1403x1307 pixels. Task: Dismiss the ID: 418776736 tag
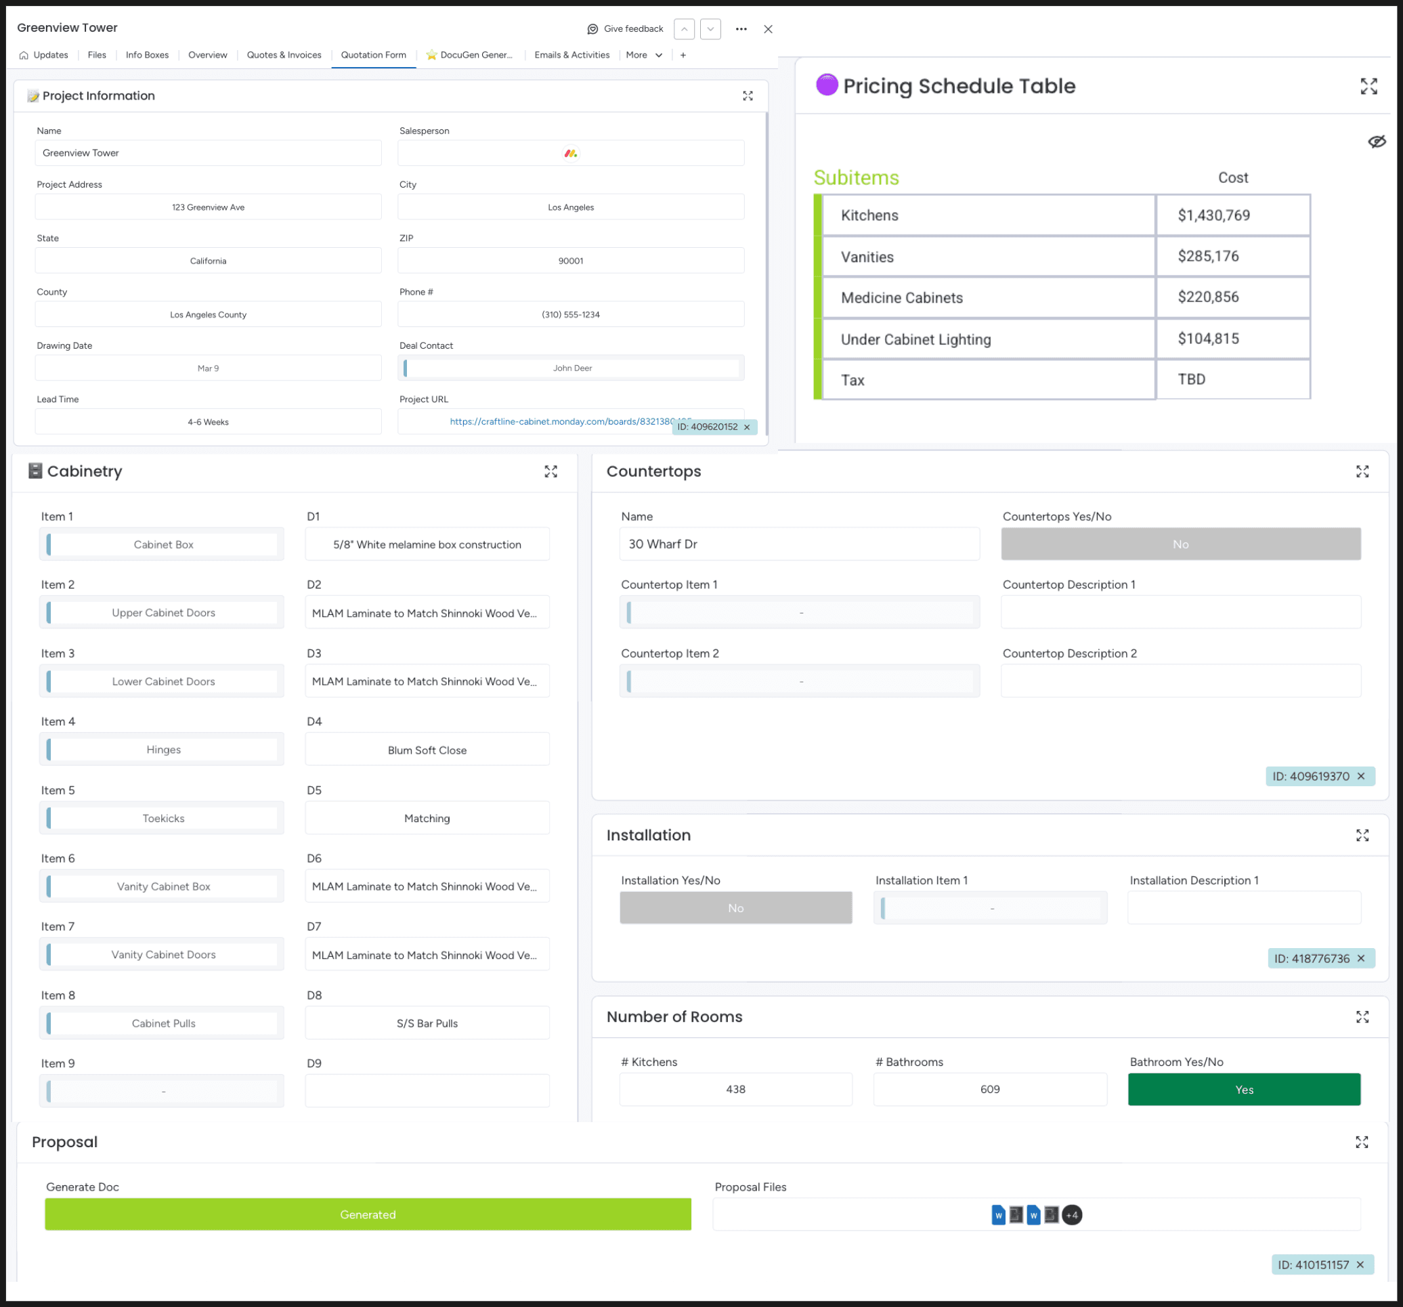click(x=1360, y=958)
